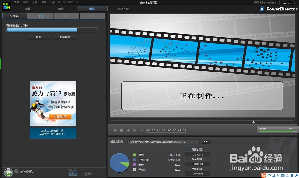Viewport: 299px width, 178px height.
Task: Click the blue 已用空间 legend swatch
Action: (x=135, y=160)
